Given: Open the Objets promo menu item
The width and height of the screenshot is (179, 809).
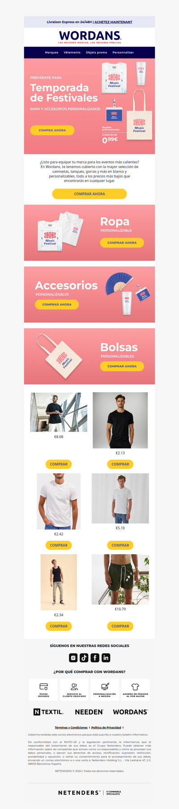Looking at the screenshot, I should [97, 53].
